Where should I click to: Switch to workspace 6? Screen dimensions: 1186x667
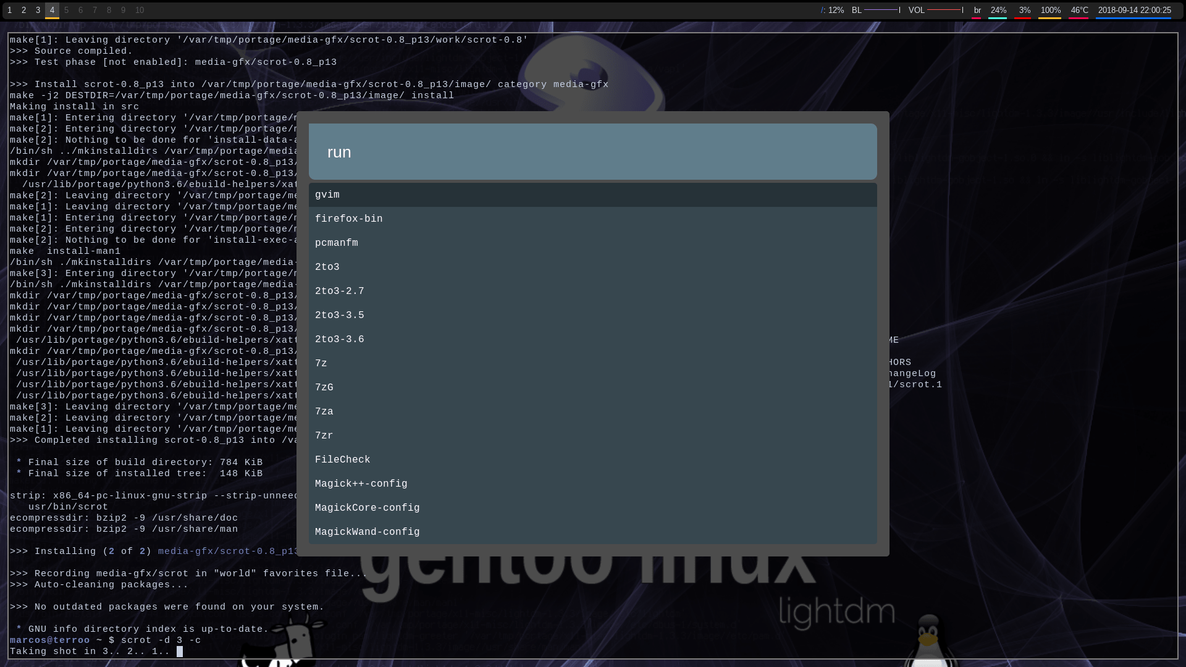80,10
